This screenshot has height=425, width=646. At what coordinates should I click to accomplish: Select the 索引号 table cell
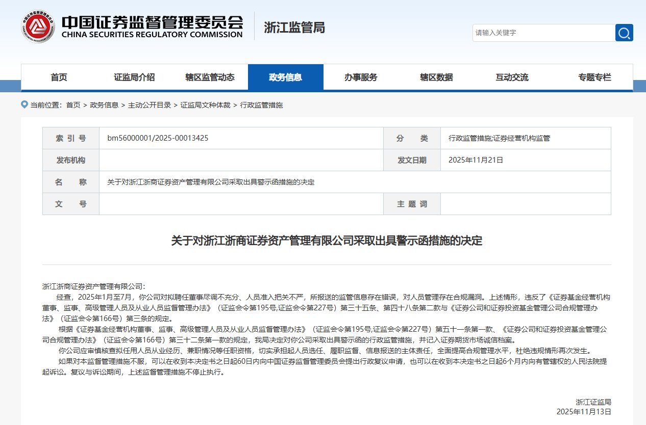[71, 138]
